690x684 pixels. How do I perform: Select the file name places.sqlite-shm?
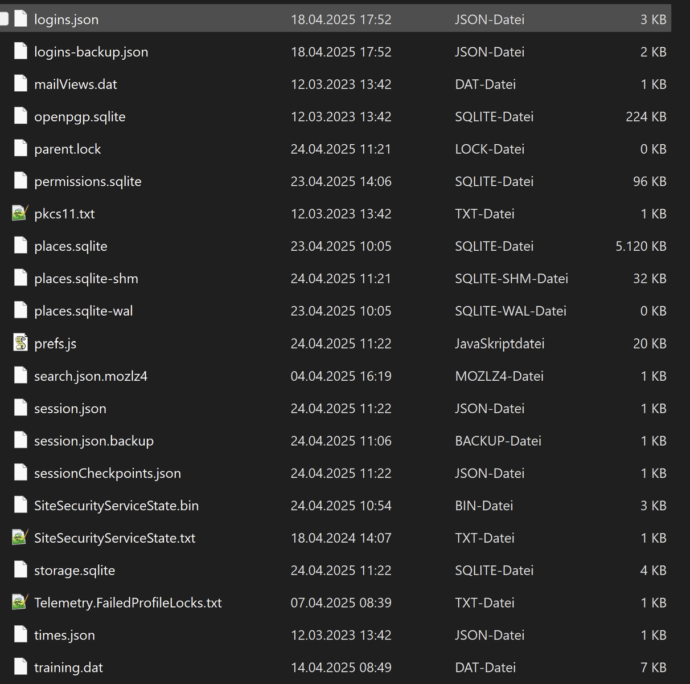[x=86, y=279]
